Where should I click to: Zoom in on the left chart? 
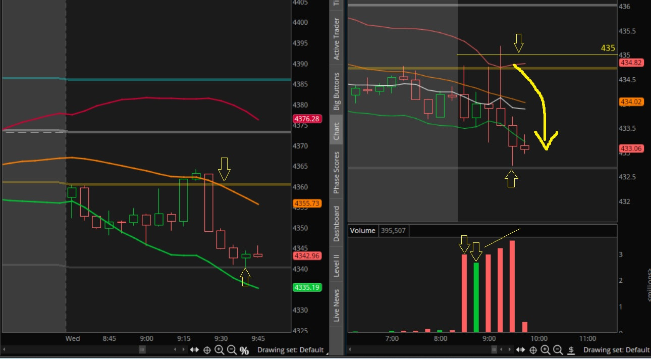[x=220, y=350]
